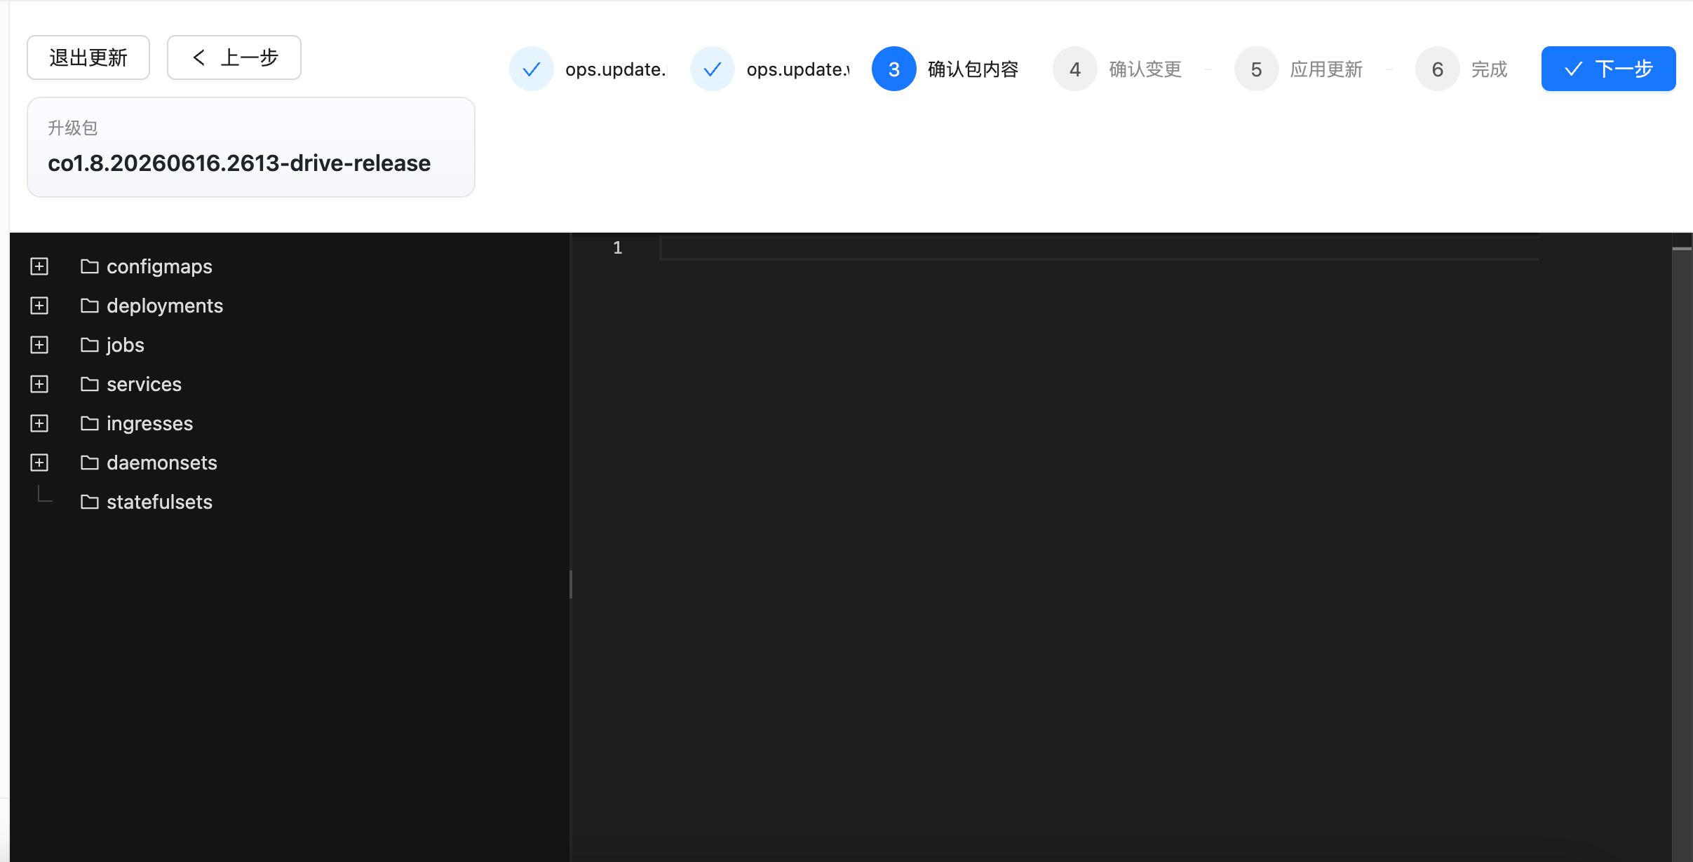Screen dimensions: 1693x862
Task: Click the package name co1.8.20260616.2613-drive-release
Action: click(239, 163)
